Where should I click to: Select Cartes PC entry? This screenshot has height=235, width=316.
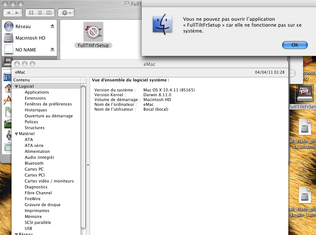(x=34, y=169)
